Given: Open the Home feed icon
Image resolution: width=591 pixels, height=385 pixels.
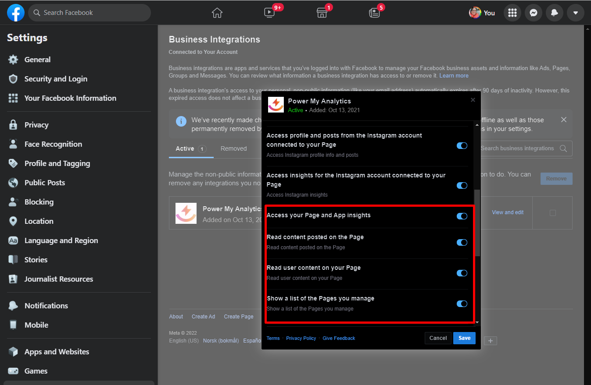Looking at the screenshot, I should coord(217,13).
